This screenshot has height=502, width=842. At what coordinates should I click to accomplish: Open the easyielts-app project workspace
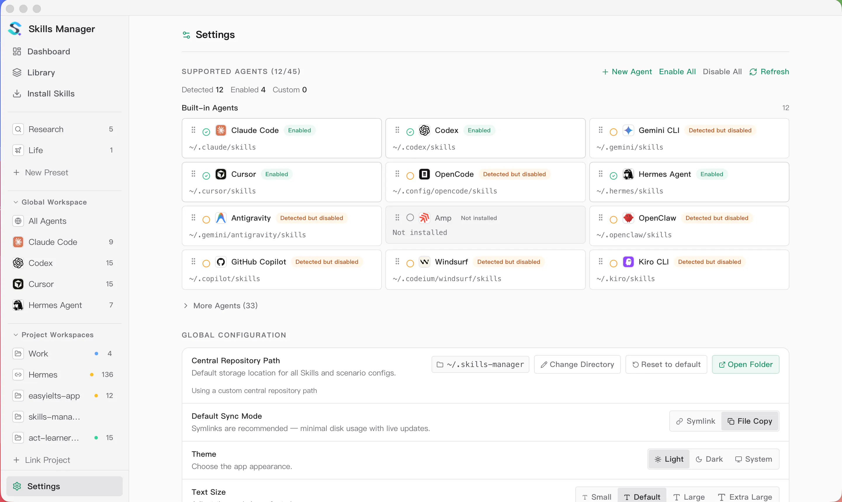[x=64, y=395]
